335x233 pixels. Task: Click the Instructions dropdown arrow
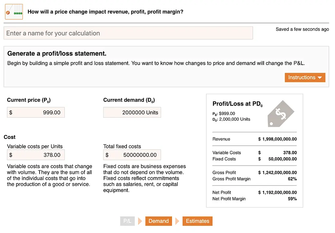pyautogui.click(x=320, y=78)
